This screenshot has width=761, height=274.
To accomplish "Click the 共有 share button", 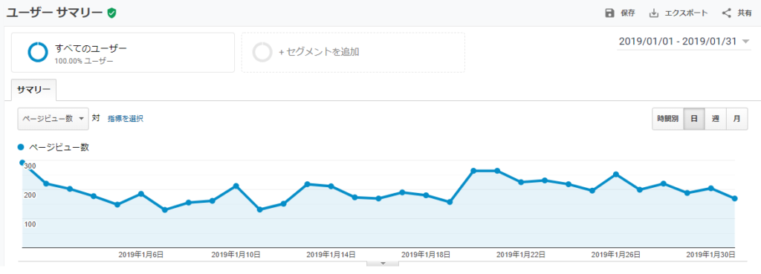I will 736,13.
